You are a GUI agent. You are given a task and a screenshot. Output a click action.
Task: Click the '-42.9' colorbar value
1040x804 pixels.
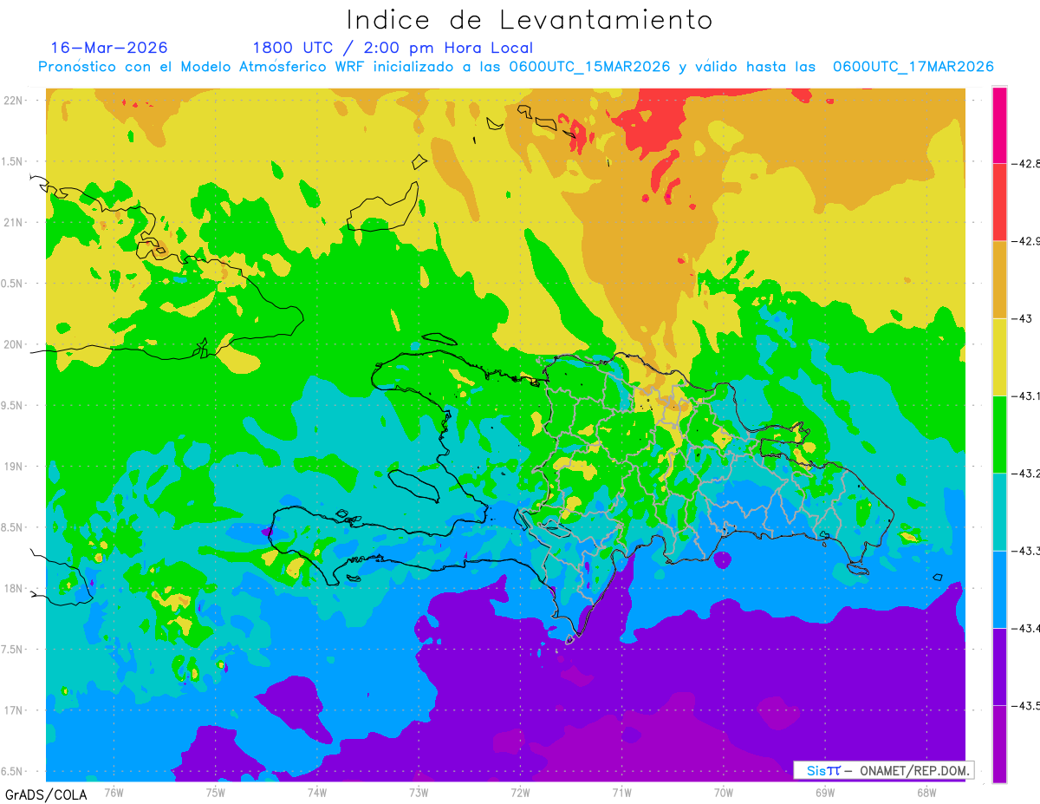click(1025, 241)
